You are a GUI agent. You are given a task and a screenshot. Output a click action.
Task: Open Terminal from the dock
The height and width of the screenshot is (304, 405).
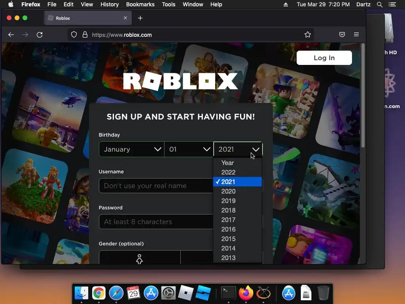coord(228,293)
